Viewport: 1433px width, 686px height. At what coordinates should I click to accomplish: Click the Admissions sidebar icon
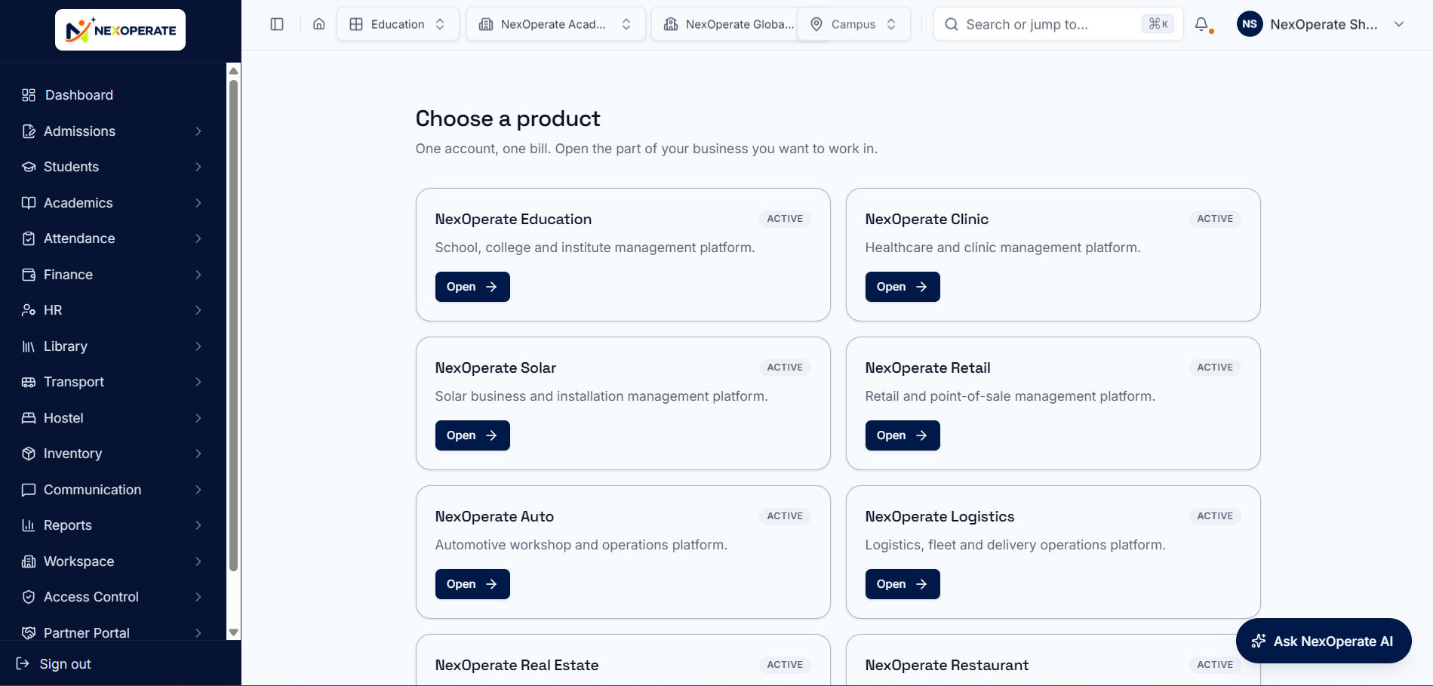click(29, 131)
